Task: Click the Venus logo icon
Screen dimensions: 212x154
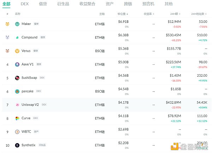Action: point(17,51)
